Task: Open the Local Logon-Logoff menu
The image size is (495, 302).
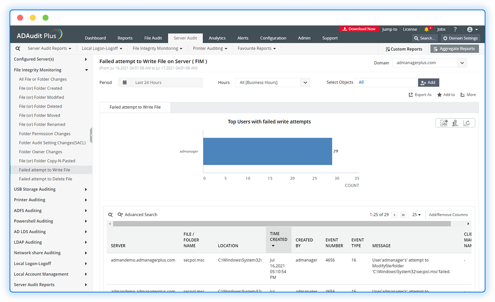Action: [102, 48]
